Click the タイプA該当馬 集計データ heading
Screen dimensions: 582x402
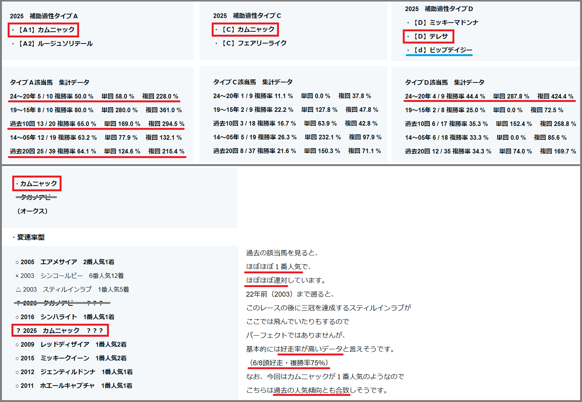(x=50, y=82)
